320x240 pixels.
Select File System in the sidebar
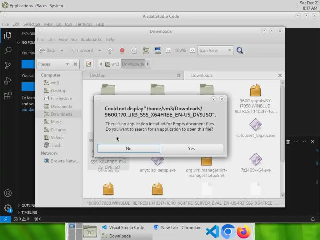tap(58, 98)
